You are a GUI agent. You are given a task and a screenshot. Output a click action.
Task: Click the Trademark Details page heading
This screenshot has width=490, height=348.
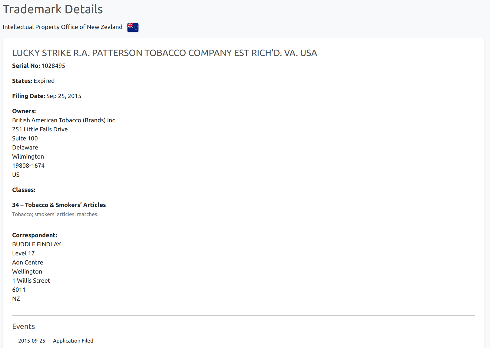pyautogui.click(x=53, y=9)
